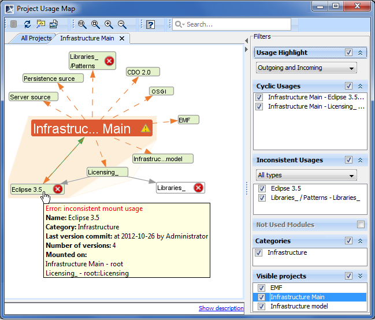Image resolution: width=375 pixels, height=320 pixels.
Task: Toggle the Visible projects filter checkbox
Action: pos(348,276)
